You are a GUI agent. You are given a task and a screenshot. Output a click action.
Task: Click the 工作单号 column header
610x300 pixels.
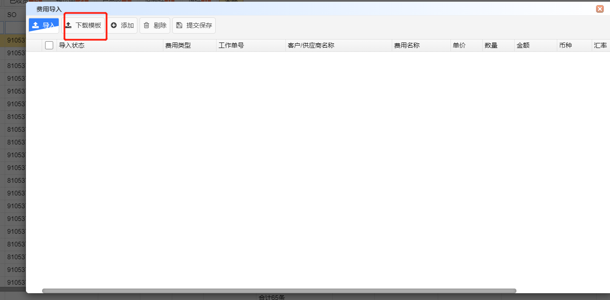click(x=251, y=45)
